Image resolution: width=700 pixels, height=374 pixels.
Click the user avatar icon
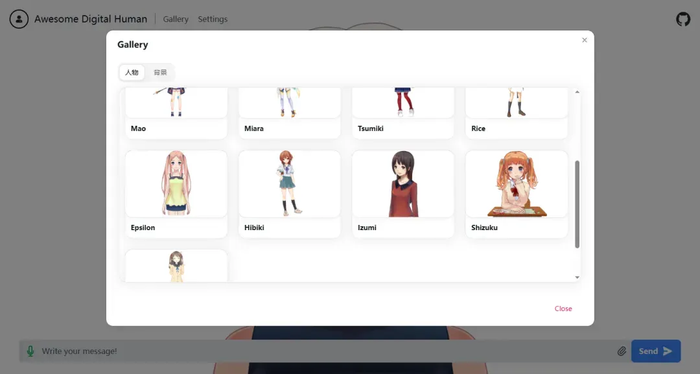19,19
